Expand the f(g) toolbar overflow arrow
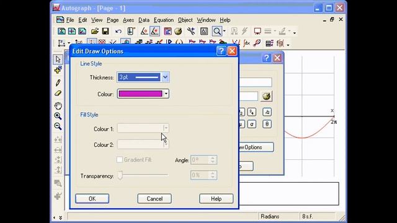This screenshot has width=397, height=223. [x=288, y=45]
